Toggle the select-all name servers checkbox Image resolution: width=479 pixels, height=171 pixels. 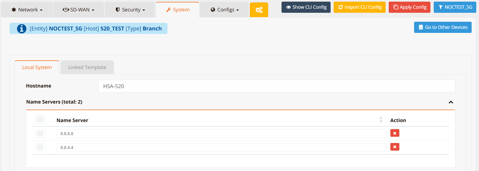point(40,120)
